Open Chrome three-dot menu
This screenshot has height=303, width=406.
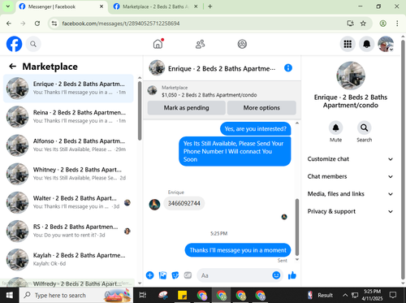coord(397,24)
